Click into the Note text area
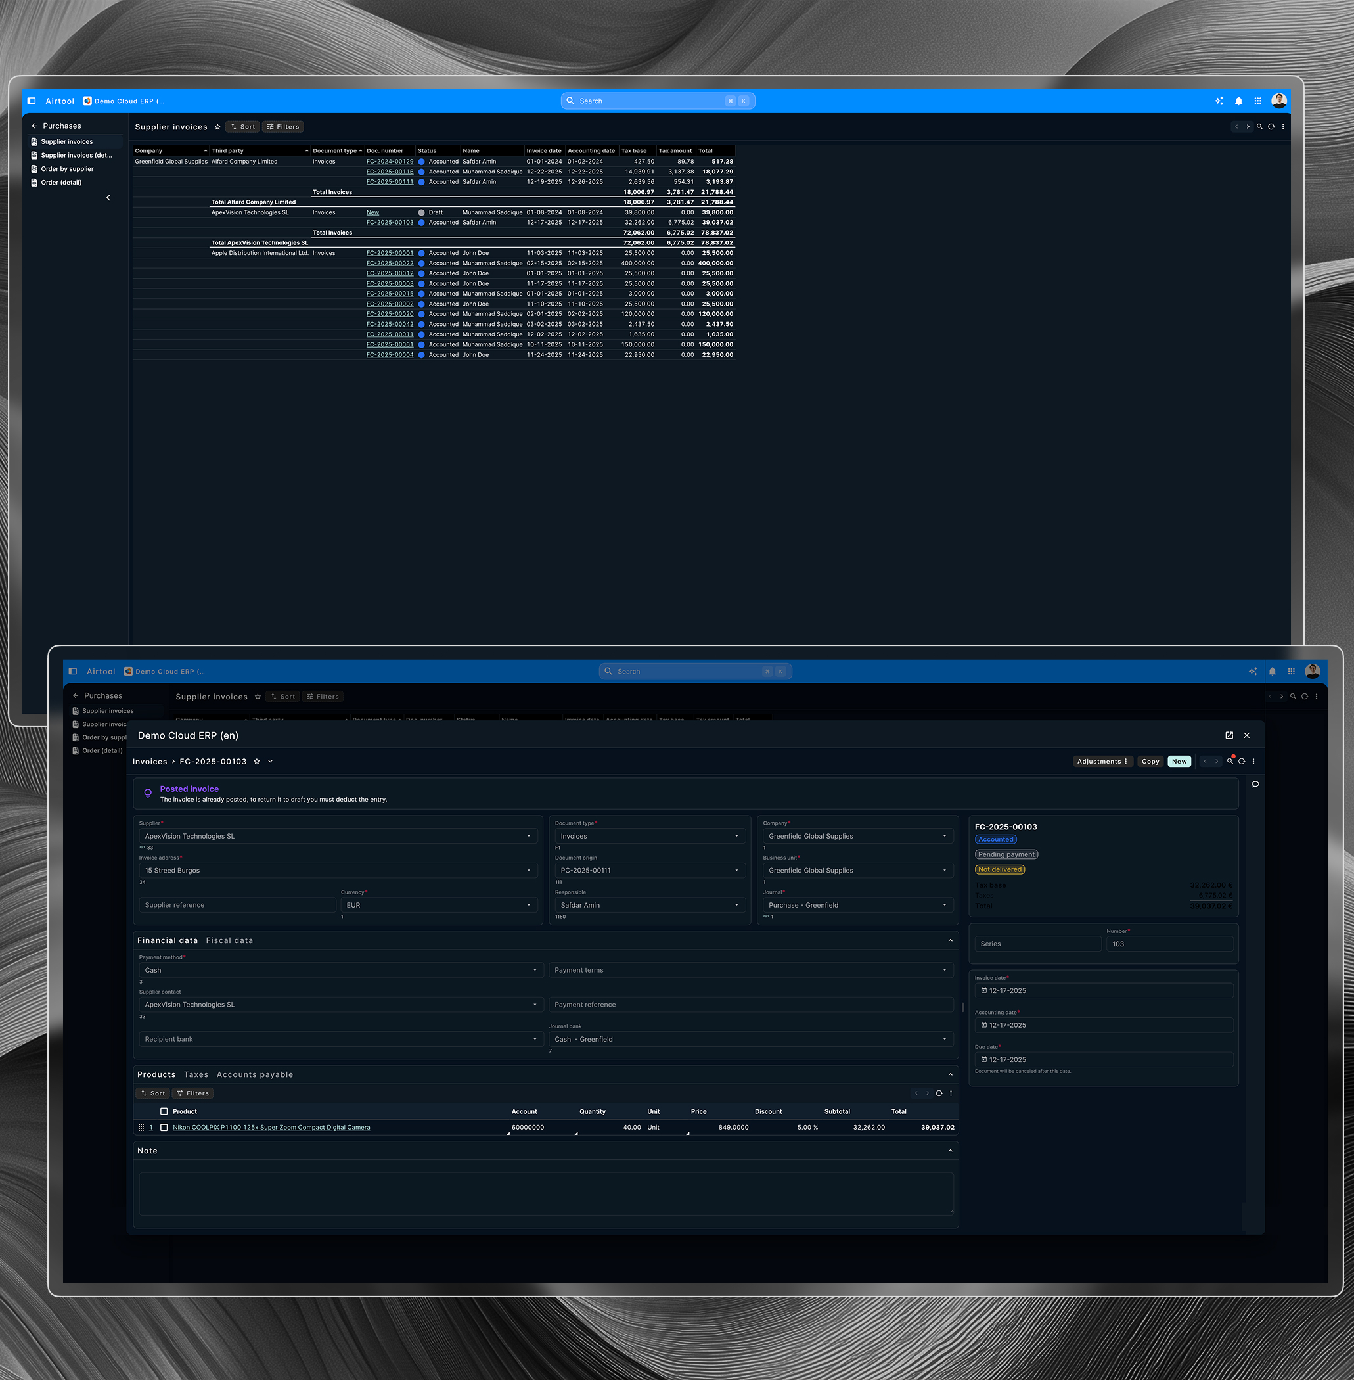The image size is (1354, 1380). click(545, 1193)
